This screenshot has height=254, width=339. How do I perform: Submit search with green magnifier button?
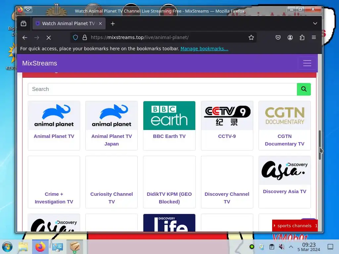tap(304, 89)
